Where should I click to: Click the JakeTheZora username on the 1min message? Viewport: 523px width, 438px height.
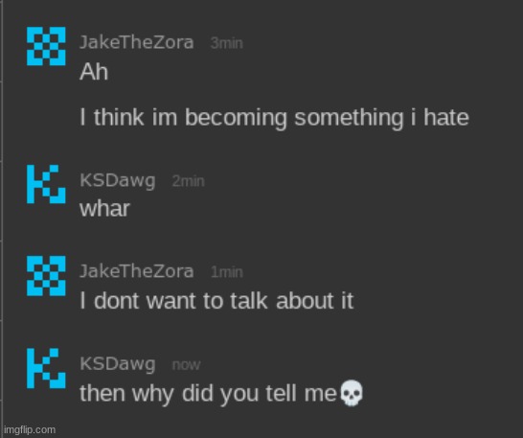[x=137, y=271]
